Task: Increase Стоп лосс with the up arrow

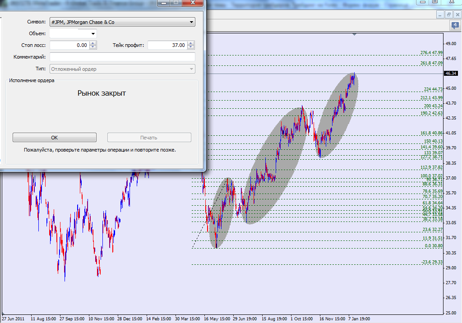Action: tap(93, 43)
